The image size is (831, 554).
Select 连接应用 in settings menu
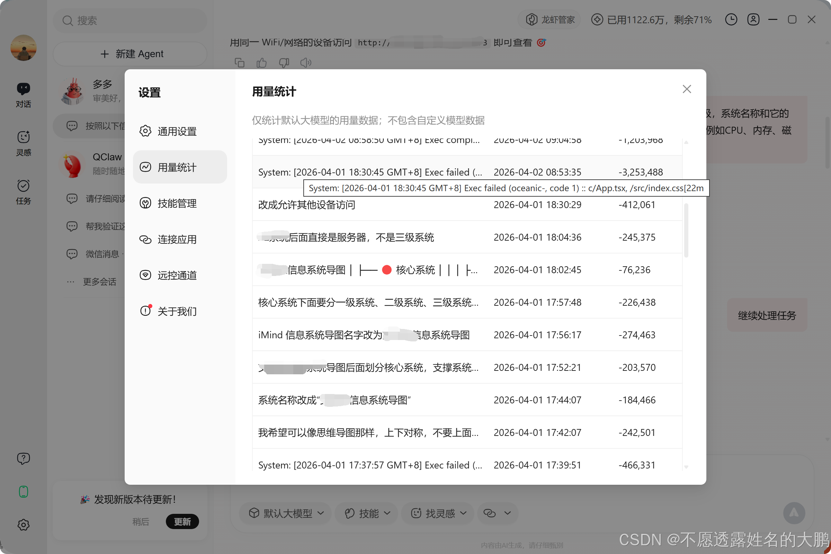coord(179,239)
